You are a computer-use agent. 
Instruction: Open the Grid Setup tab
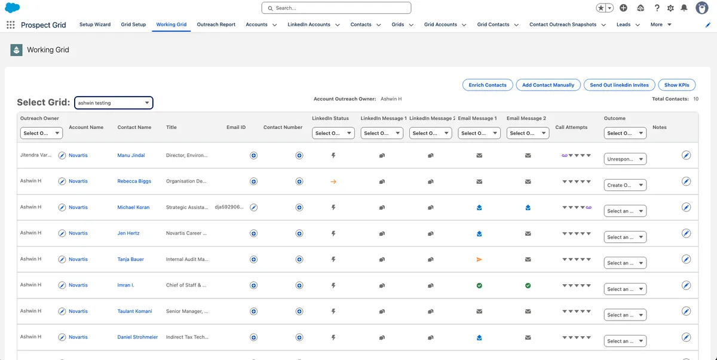pyautogui.click(x=133, y=24)
